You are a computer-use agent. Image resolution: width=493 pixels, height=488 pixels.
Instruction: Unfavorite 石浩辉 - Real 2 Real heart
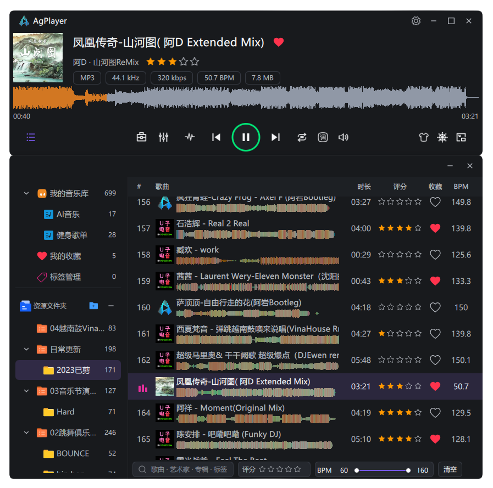coord(435,228)
